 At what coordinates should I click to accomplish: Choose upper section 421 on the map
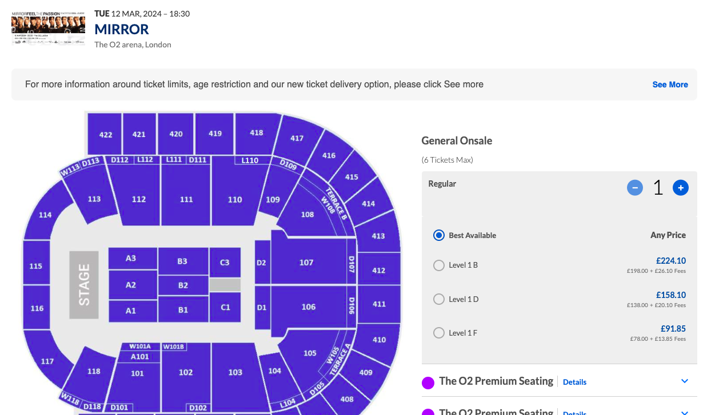coord(139,135)
